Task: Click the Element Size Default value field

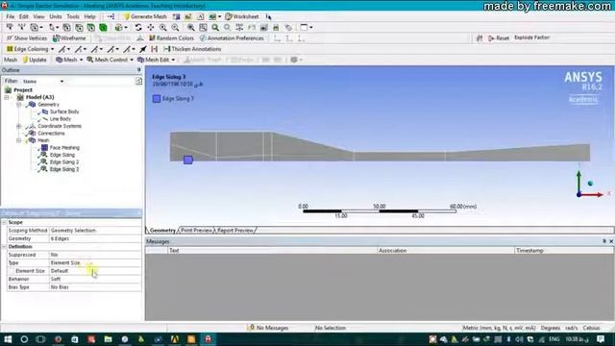Action: click(95, 271)
